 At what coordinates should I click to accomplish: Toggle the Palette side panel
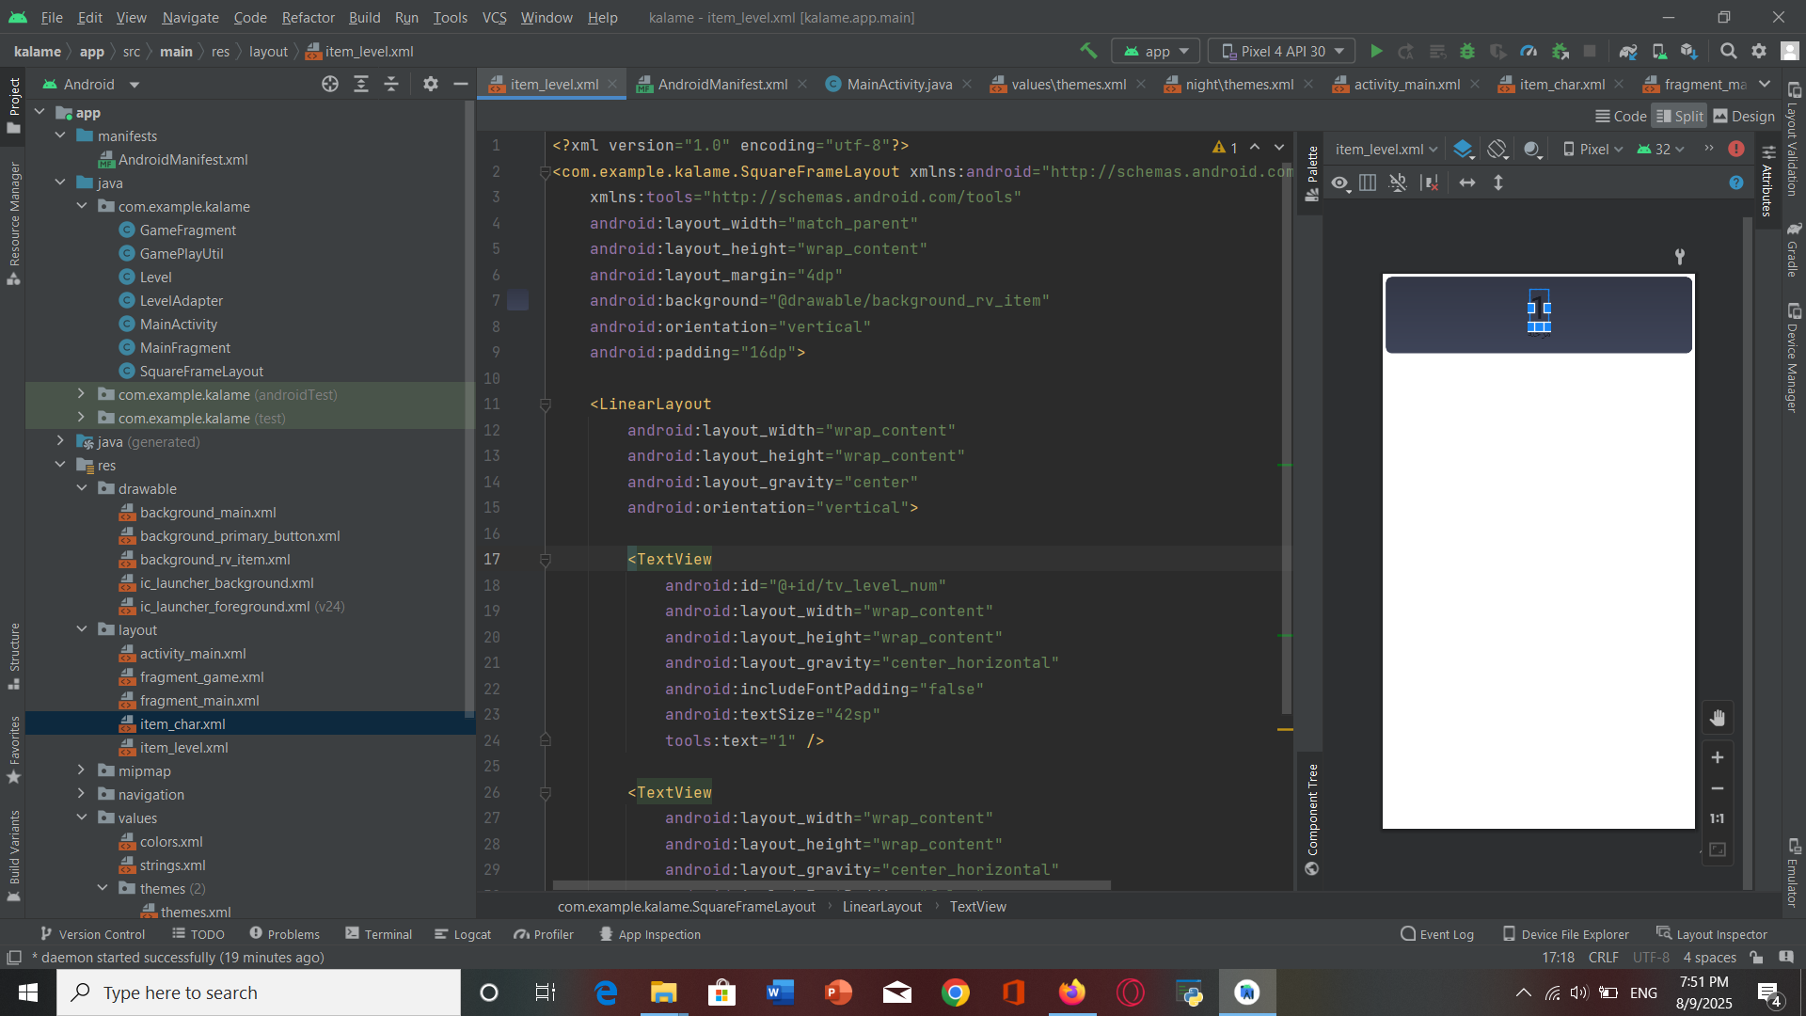1312,174
